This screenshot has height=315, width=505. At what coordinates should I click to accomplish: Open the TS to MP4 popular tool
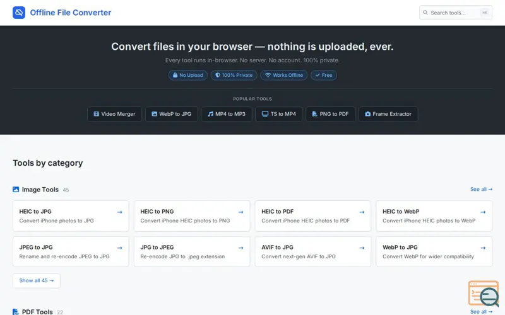coord(278,114)
